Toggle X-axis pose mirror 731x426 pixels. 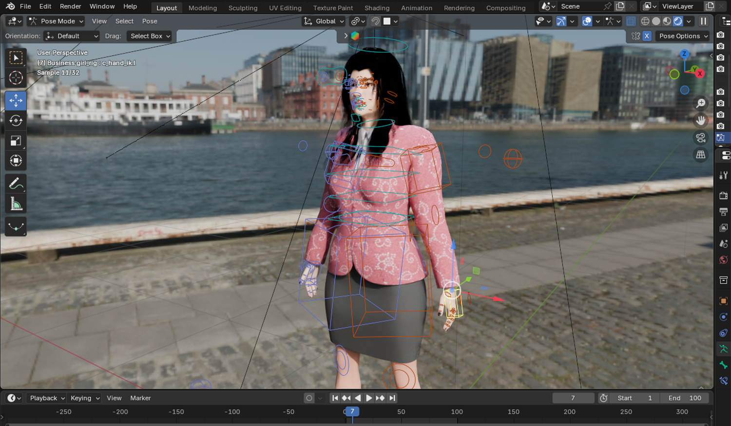point(647,36)
